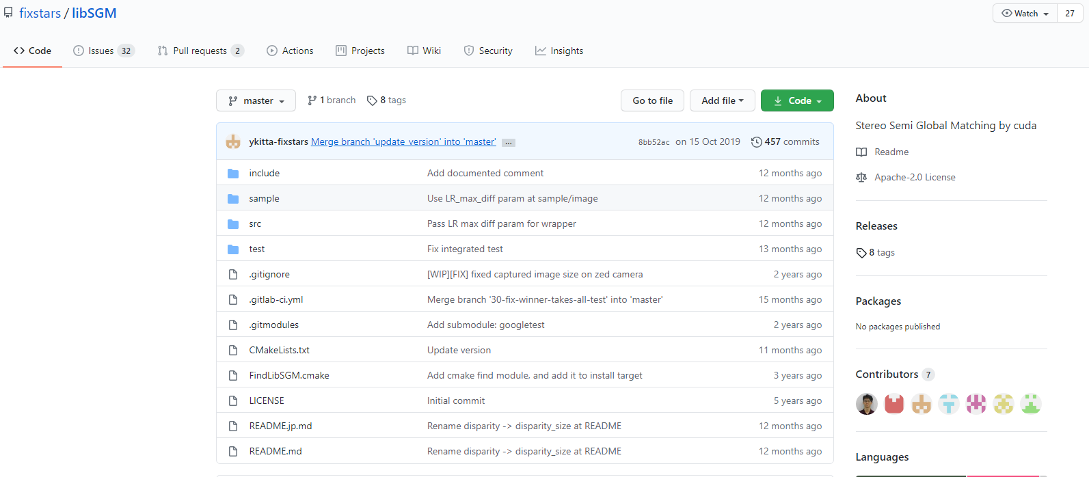Open 'Initial commit' commit message
Viewport: 1089px width, 477px height.
click(x=456, y=401)
